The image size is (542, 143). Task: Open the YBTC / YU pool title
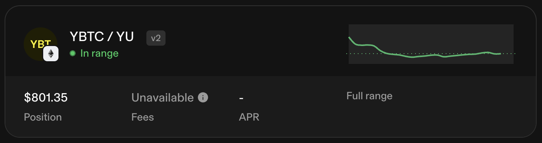tap(102, 37)
